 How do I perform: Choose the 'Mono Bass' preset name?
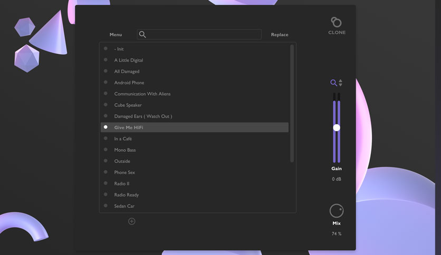125,150
